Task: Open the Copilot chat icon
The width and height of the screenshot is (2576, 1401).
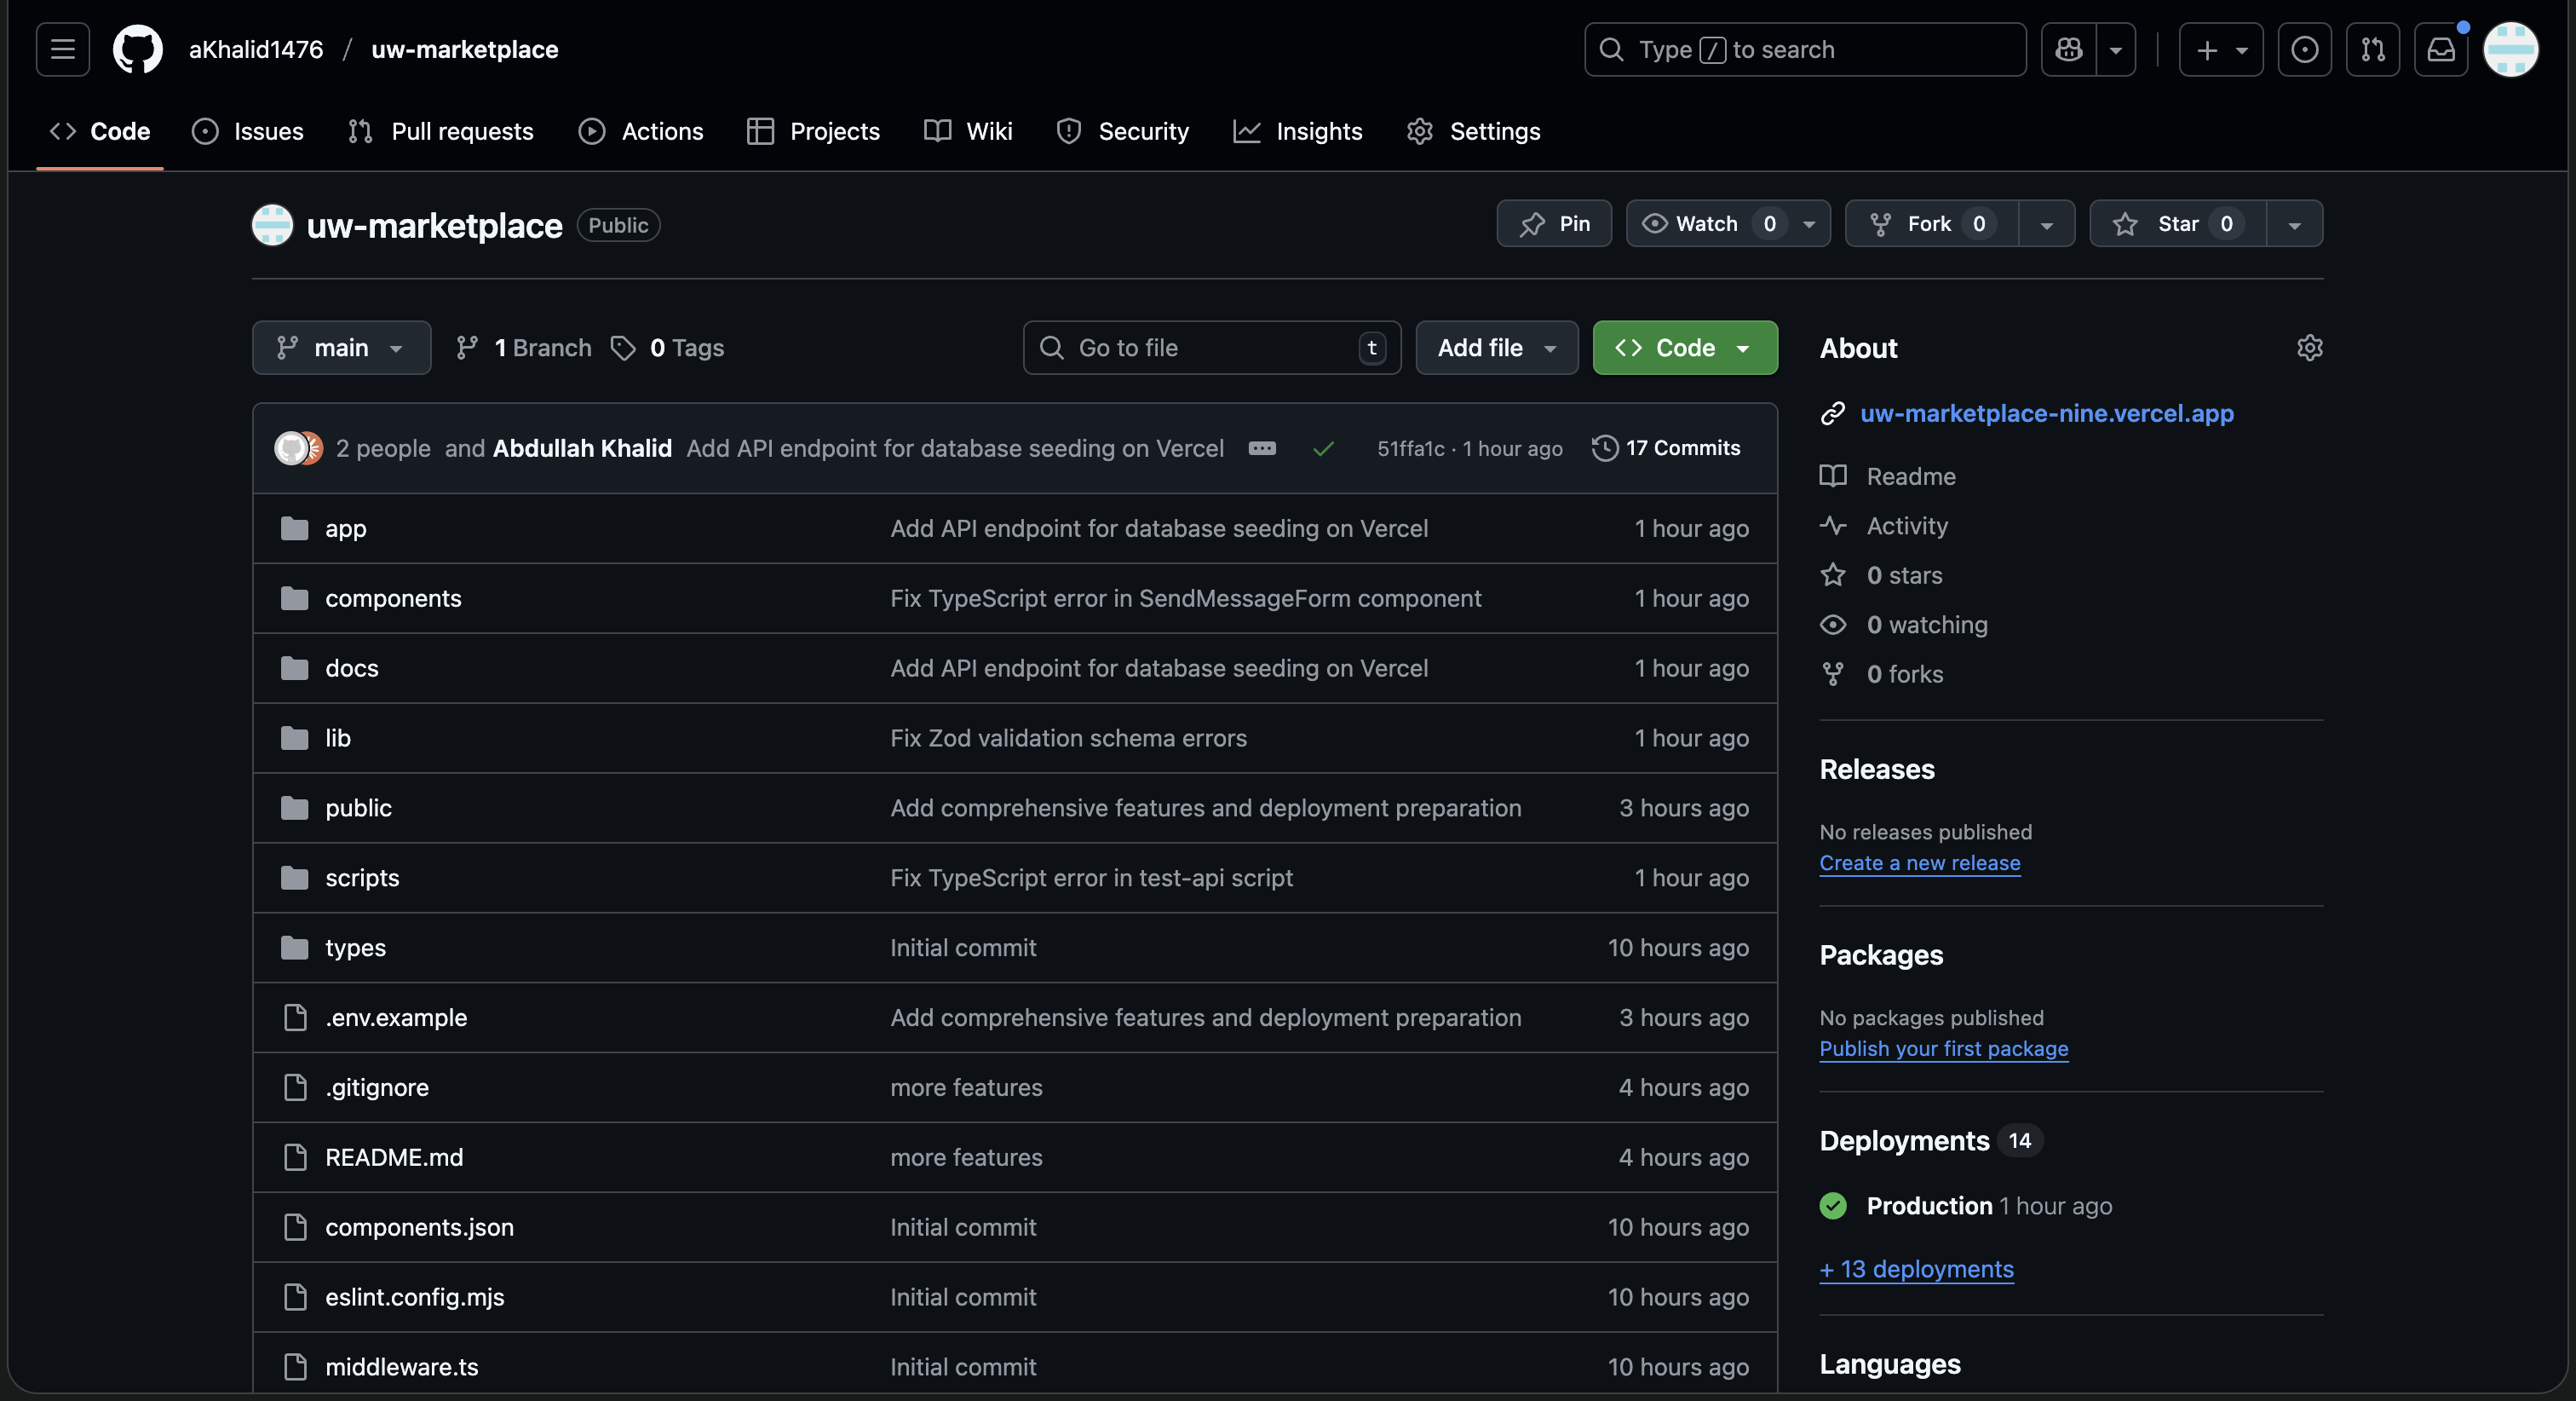Action: 2068,49
